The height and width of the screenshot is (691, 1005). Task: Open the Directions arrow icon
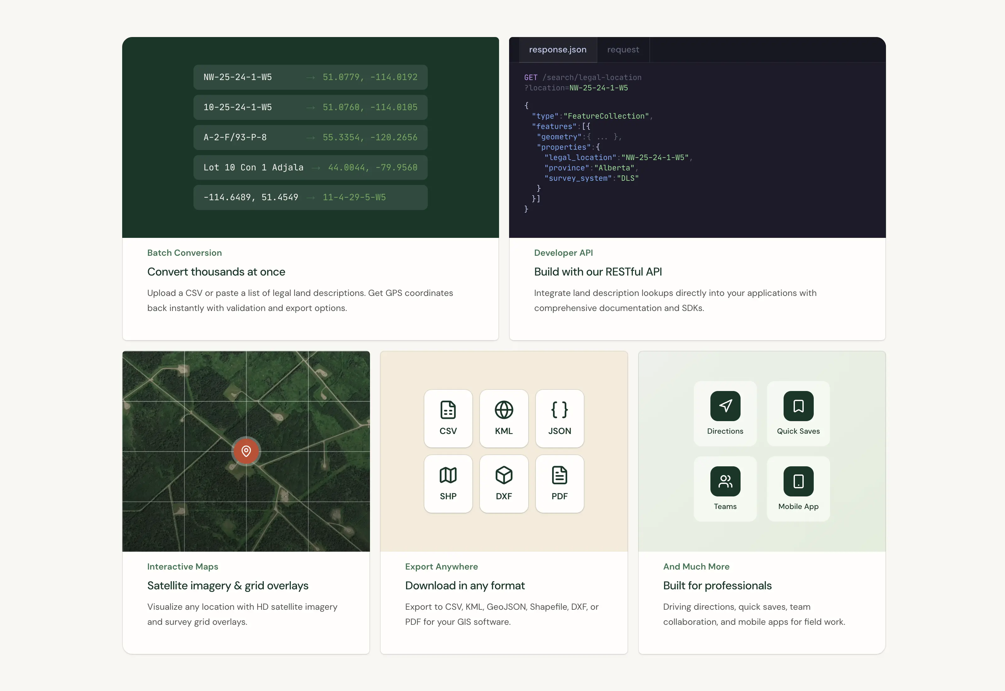point(725,406)
